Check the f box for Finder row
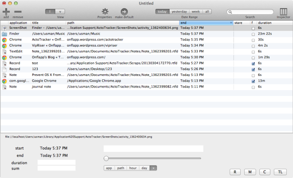 coord(253,34)
